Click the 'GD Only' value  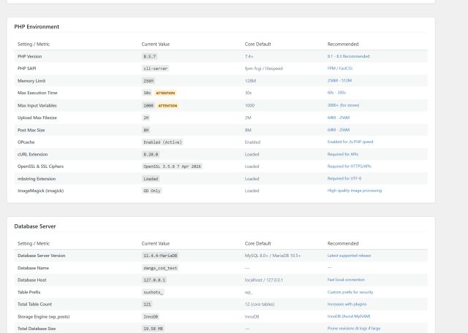coord(152,191)
